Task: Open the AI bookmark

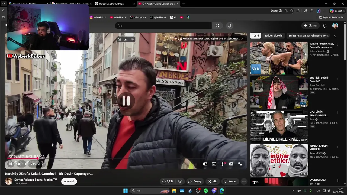Action: (x=173, y=17)
